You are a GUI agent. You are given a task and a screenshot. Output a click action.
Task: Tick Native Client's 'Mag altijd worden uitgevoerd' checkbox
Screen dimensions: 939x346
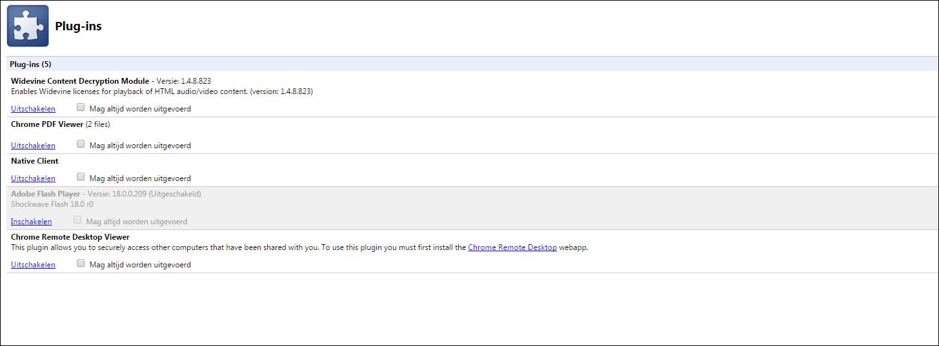point(81,177)
